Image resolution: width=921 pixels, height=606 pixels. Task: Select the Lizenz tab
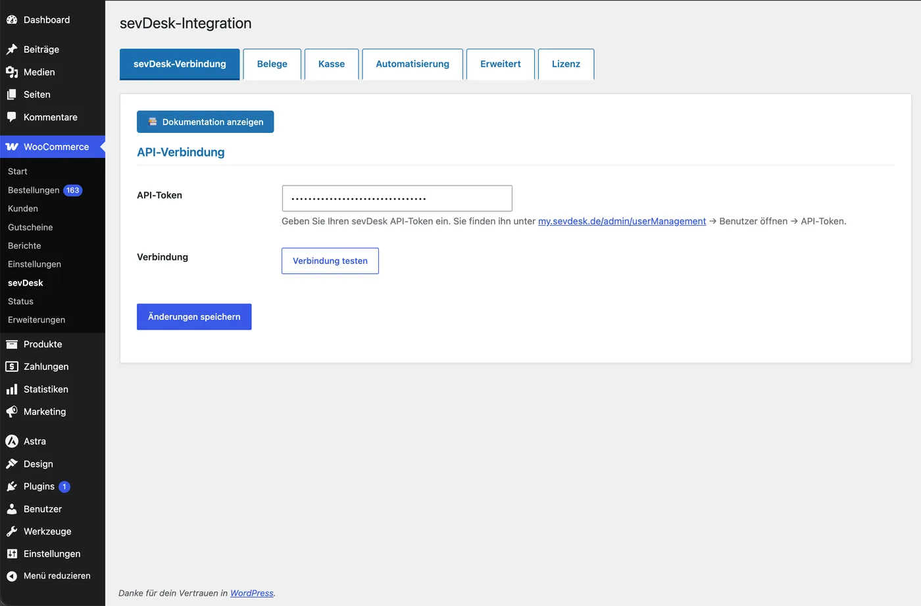(x=566, y=64)
